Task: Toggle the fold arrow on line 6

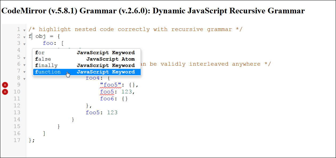Action: click(x=24, y=65)
